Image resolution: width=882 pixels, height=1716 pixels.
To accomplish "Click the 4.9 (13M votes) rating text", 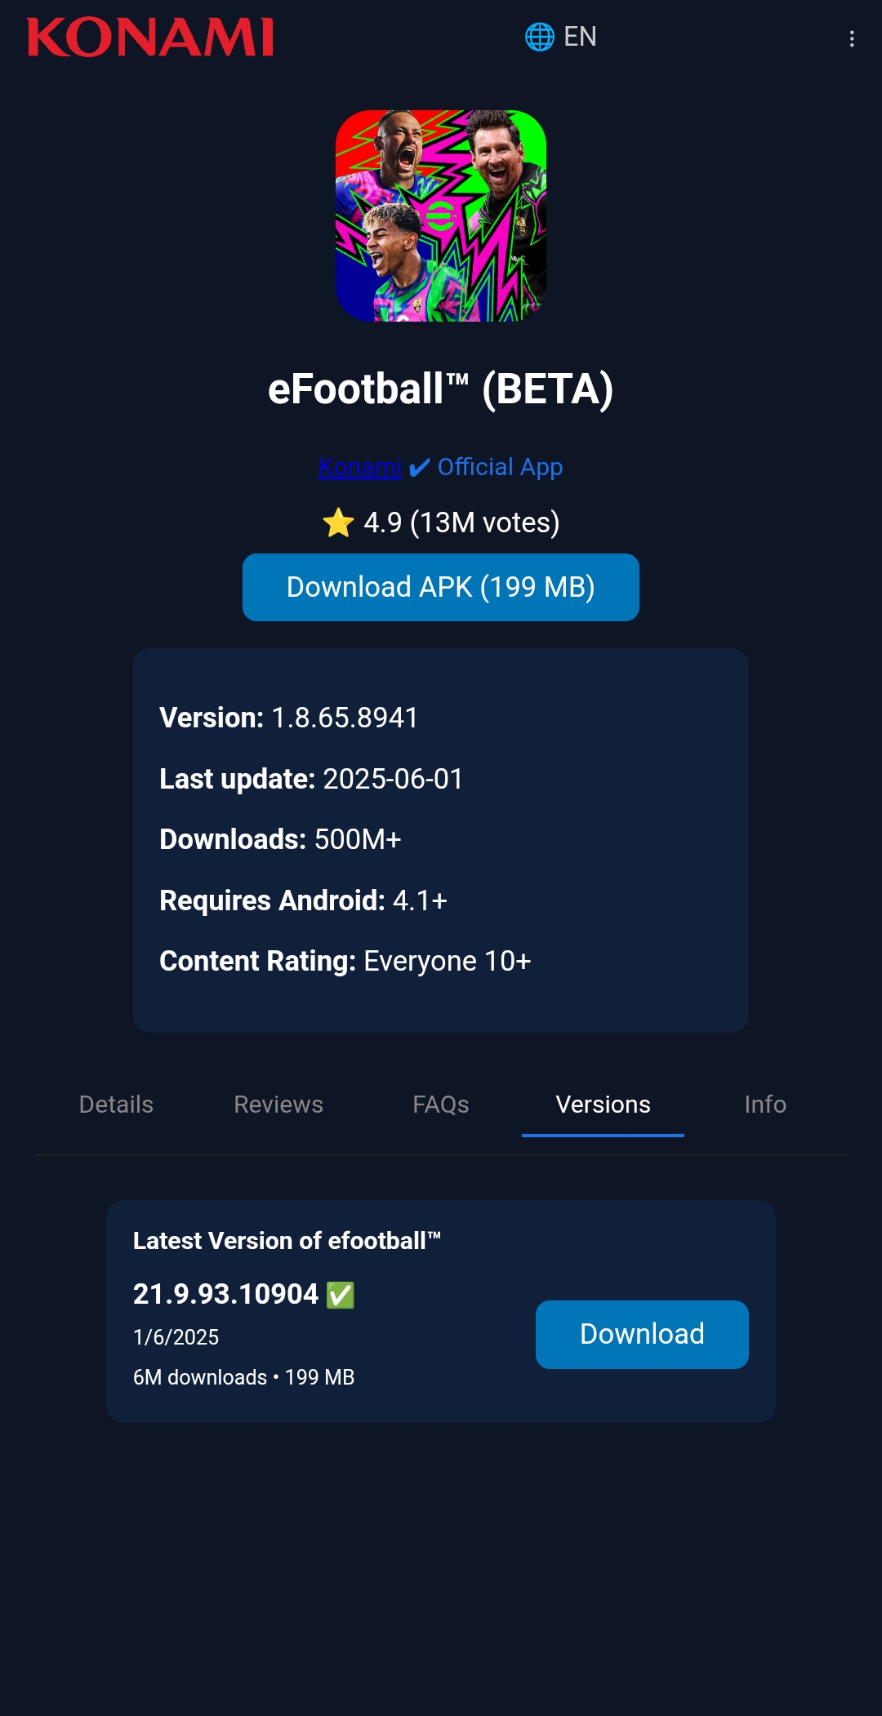I will (x=461, y=522).
